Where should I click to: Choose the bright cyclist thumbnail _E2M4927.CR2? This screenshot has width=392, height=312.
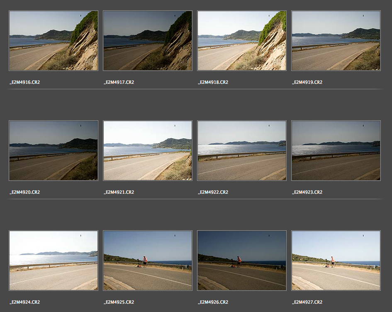click(336, 261)
